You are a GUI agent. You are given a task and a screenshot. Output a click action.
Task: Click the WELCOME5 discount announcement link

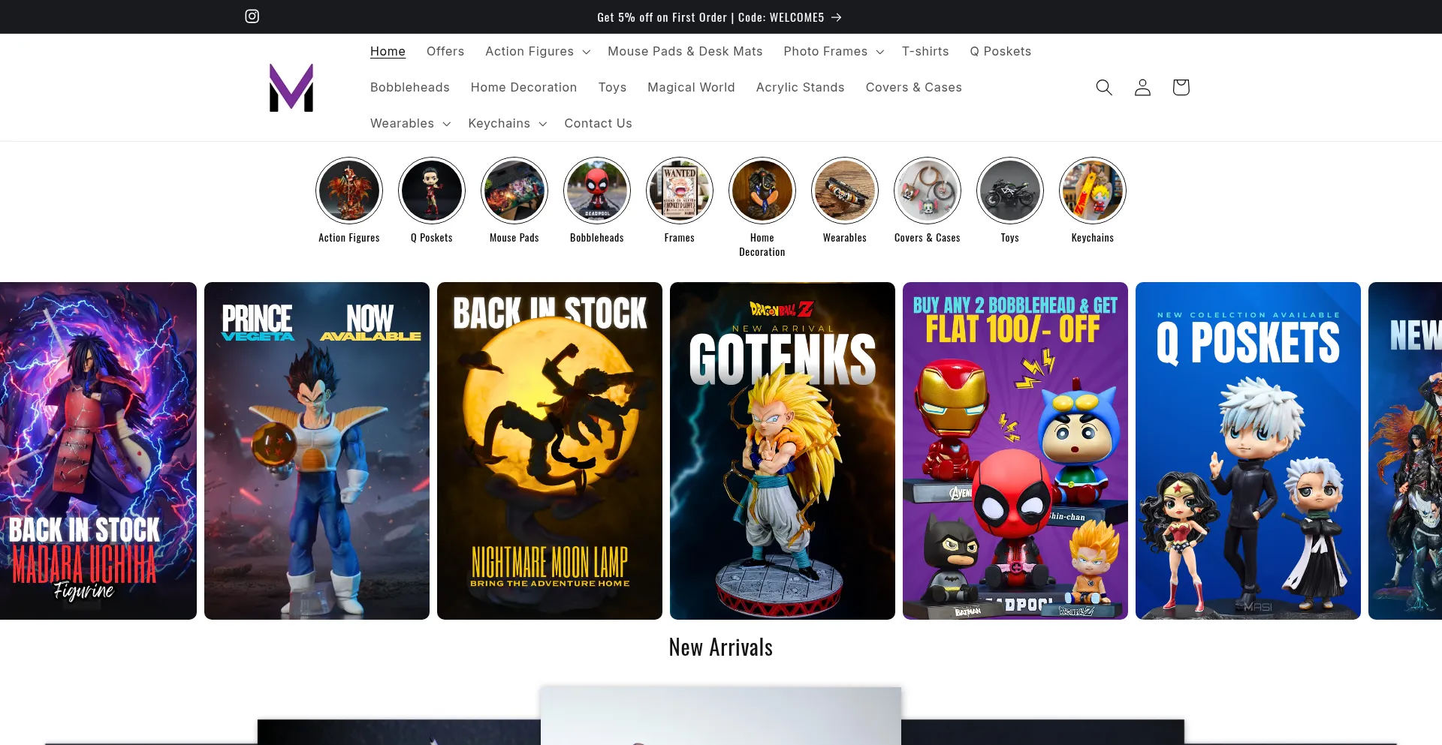719,17
